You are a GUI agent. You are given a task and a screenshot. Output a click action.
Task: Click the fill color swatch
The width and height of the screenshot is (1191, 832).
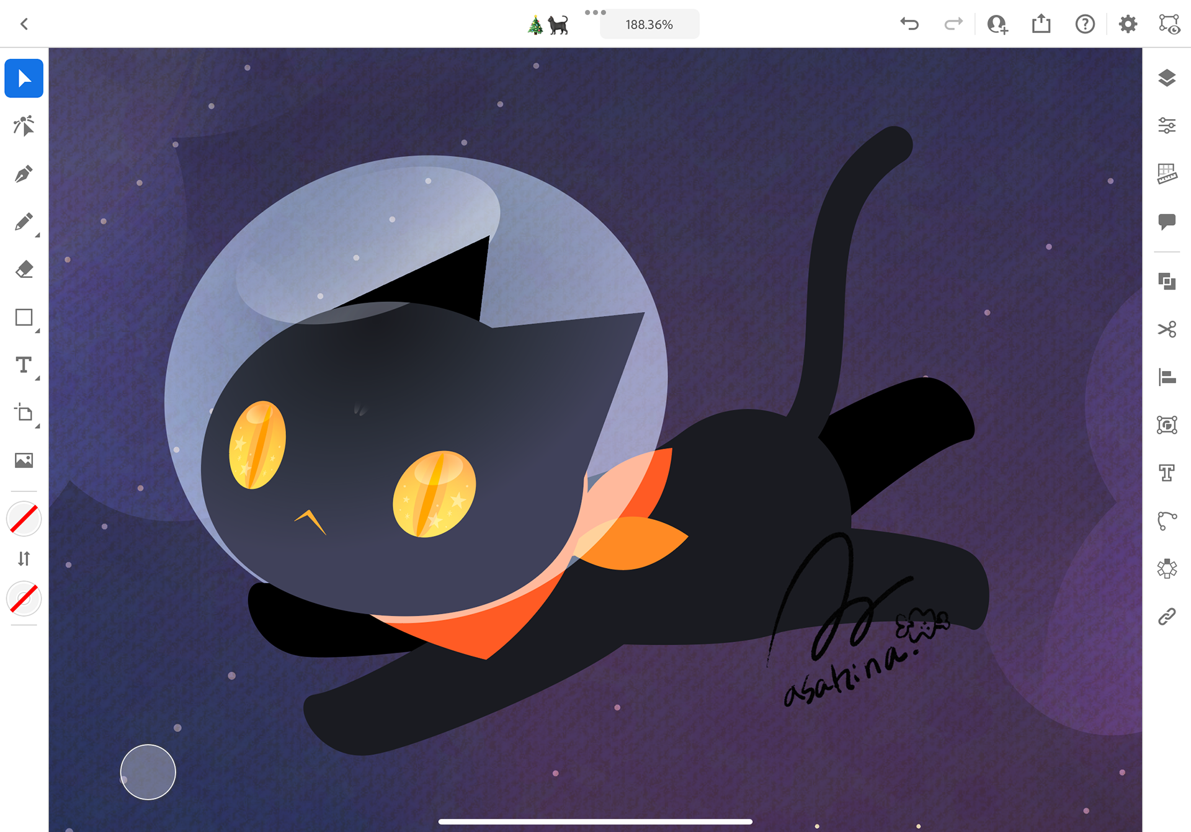pyautogui.click(x=24, y=519)
